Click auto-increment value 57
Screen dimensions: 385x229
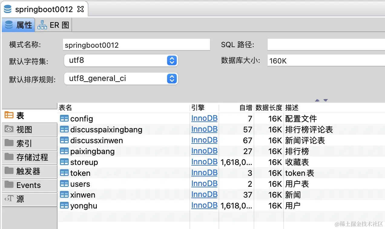(x=248, y=130)
